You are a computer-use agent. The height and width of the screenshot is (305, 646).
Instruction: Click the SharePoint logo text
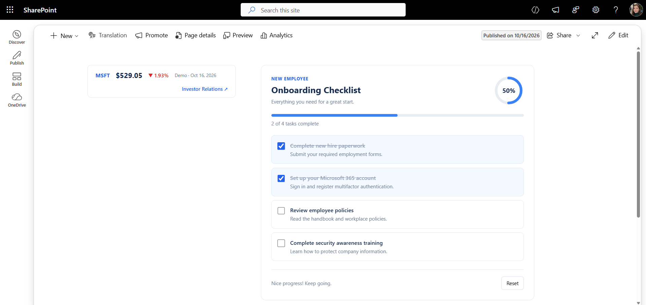(x=40, y=10)
